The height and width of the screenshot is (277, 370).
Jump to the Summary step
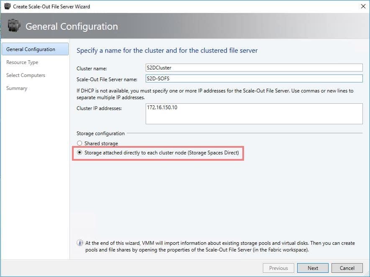[17, 88]
